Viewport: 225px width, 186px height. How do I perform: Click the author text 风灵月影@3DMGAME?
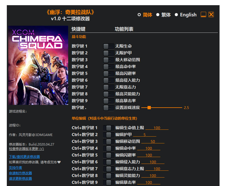pyautogui.click(x=35, y=135)
